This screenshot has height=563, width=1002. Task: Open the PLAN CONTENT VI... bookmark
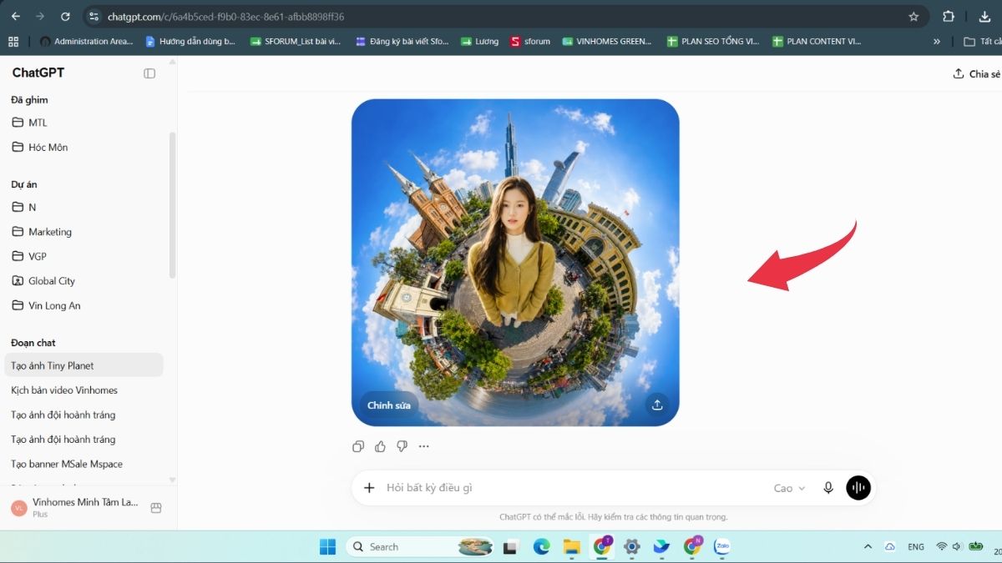[817, 41]
